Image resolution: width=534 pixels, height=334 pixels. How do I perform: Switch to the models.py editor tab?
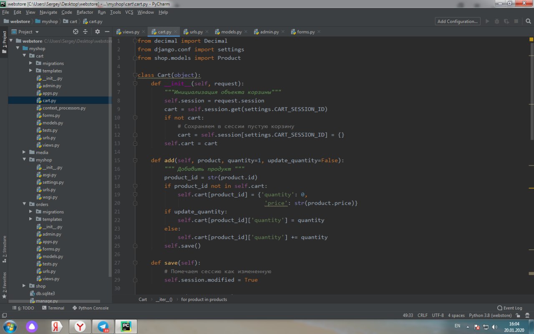[x=231, y=32]
